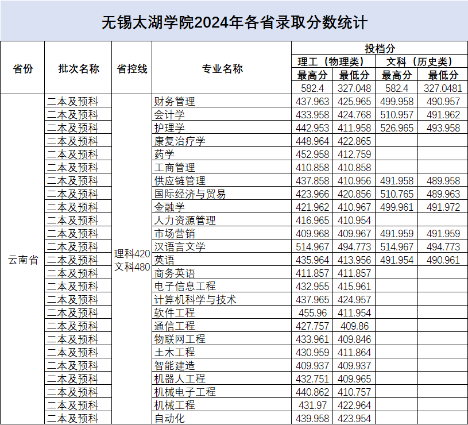Click the 通信工程 major name
The image size is (468, 425).
click(x=175, y=326)
